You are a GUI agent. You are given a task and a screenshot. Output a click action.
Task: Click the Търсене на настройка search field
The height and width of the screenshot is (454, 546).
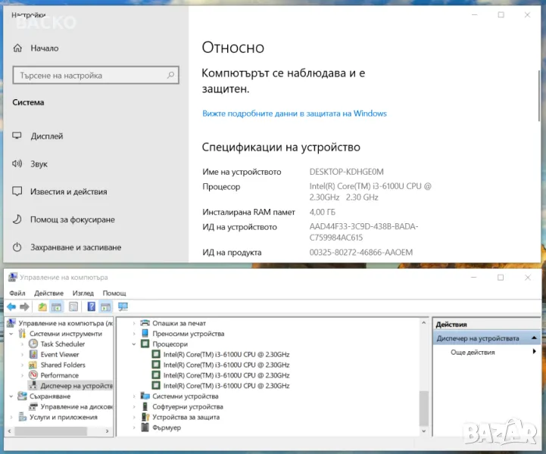click(x=89, y=76)
